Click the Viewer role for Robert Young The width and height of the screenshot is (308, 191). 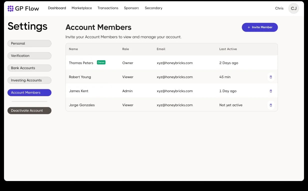click(128, 77)
